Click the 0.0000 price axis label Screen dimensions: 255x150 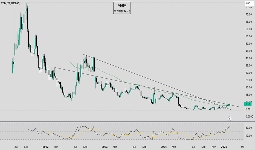[249, 117]
